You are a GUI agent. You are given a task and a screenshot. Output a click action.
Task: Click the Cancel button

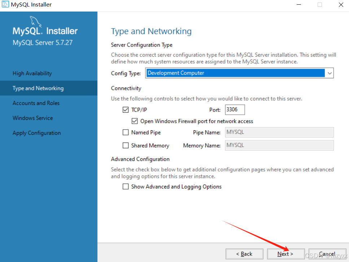pos(327,254)
